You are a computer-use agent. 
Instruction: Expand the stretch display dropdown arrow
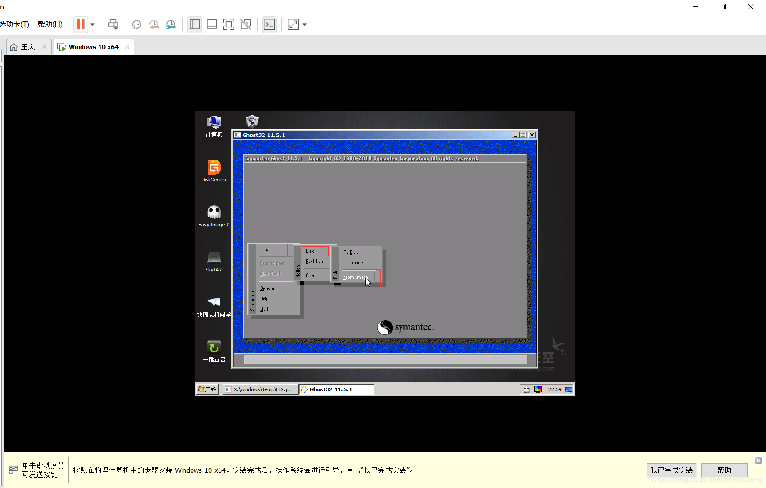click(305, 25)
